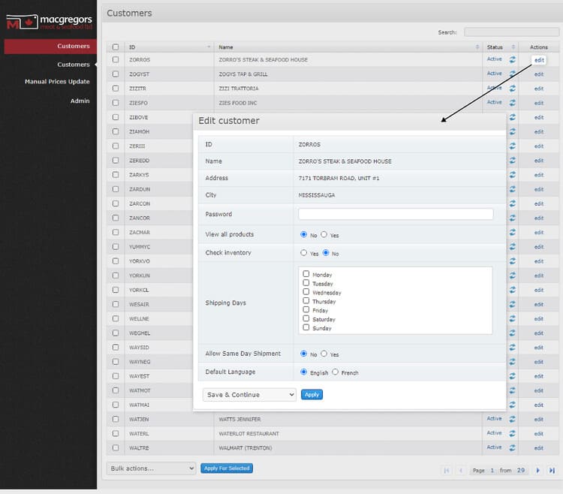Select Yes for Allow Same Day Shipment
This screenshot has width=563, height=494.
click(x=324, y=354)
